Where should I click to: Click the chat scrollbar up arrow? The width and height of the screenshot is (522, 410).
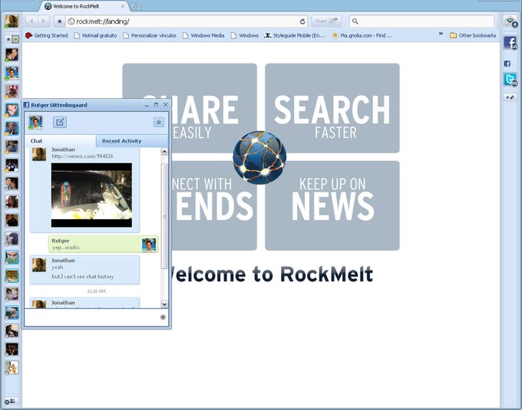tap(164, 152)
